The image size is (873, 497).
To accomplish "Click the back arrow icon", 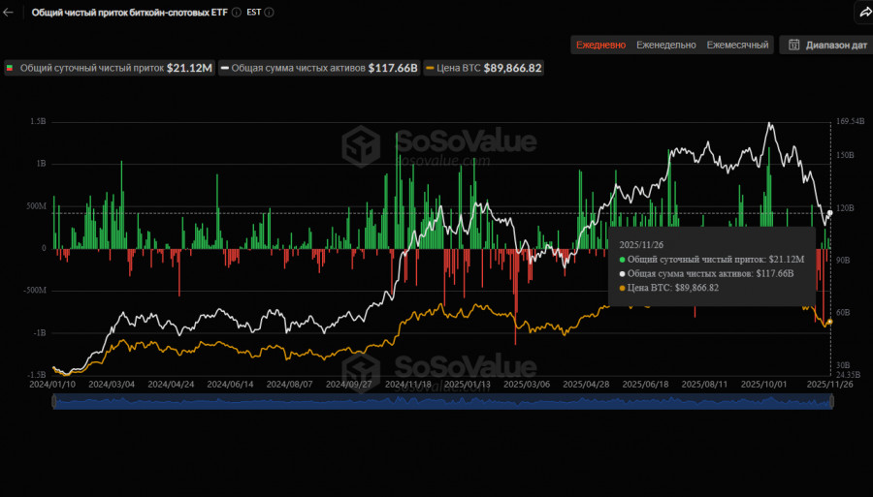I will [x=9, y=13].
